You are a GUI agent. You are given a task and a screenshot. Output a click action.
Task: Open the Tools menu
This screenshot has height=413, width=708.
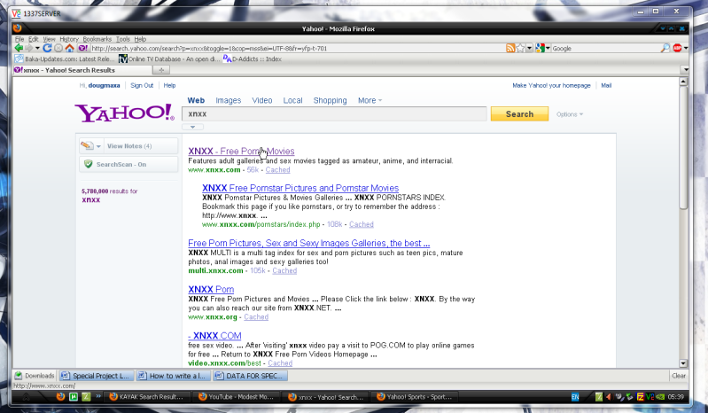123,39
